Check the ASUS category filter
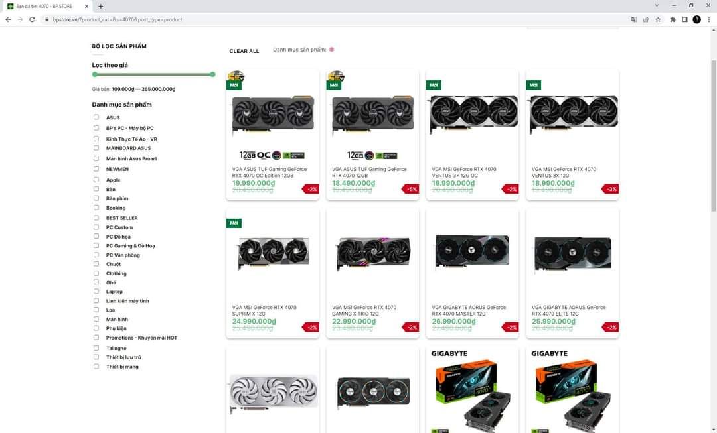Viewport: 717px width, 433px height. (x=96, y=117)
